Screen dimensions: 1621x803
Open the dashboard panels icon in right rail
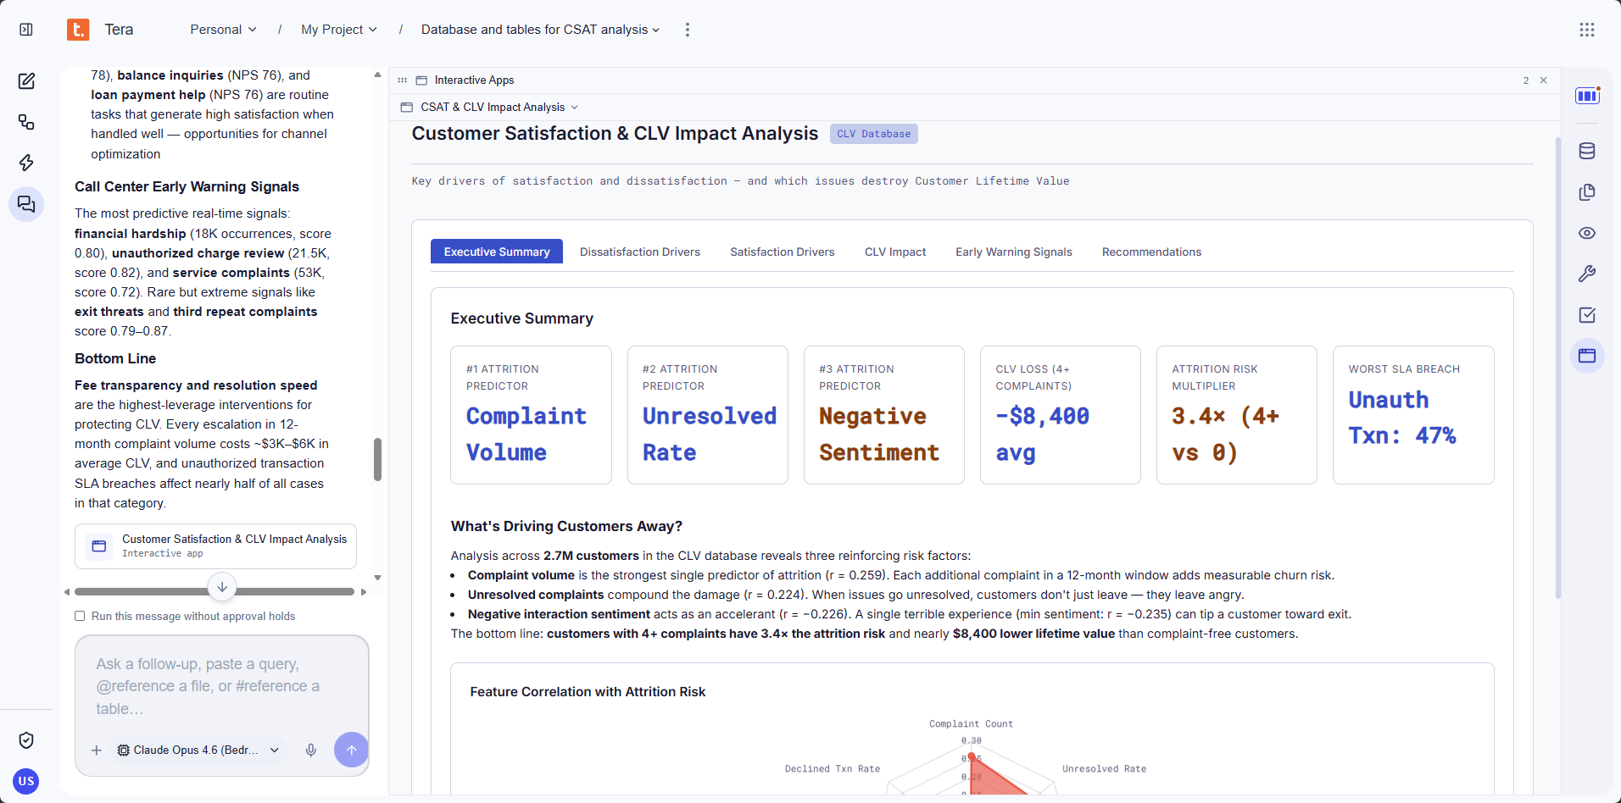tap(1587, 96)
